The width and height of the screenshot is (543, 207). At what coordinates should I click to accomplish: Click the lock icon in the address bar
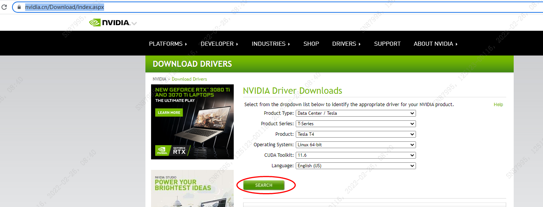click(20, 7)
